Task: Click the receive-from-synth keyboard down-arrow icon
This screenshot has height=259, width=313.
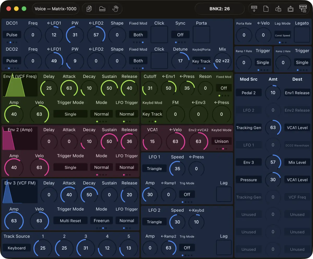Action: click(254, 9)
